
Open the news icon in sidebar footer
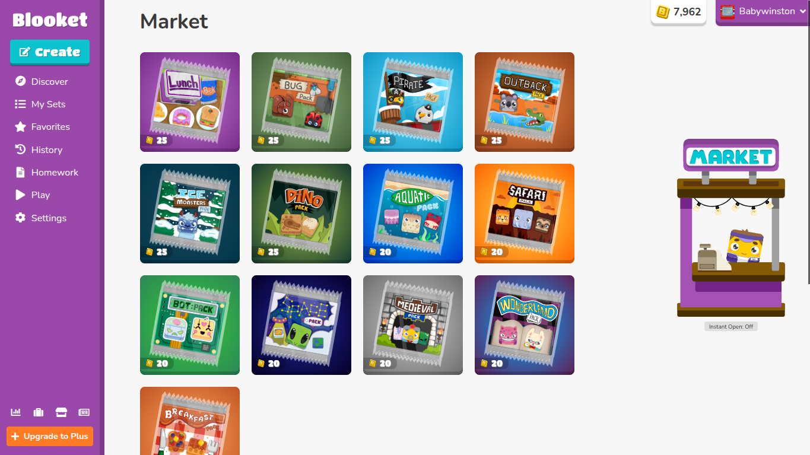pos(84,412)
